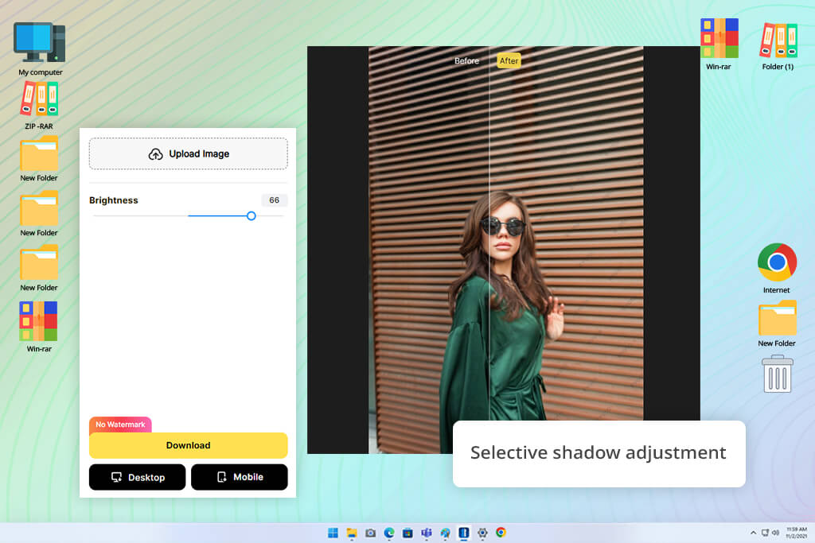Click the before/after comparison divider line
Viewport: 815px width, 543px height.
coord(489,234)
